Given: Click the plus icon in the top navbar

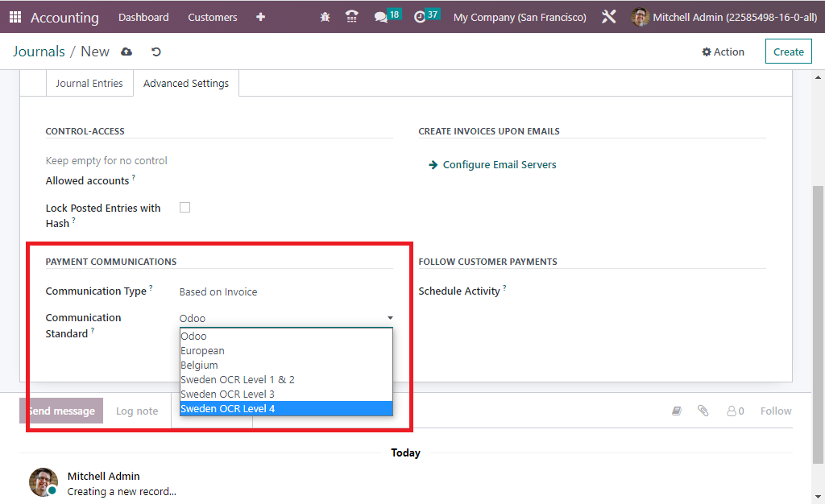Looking at the screenshot, I should point(260,17).
